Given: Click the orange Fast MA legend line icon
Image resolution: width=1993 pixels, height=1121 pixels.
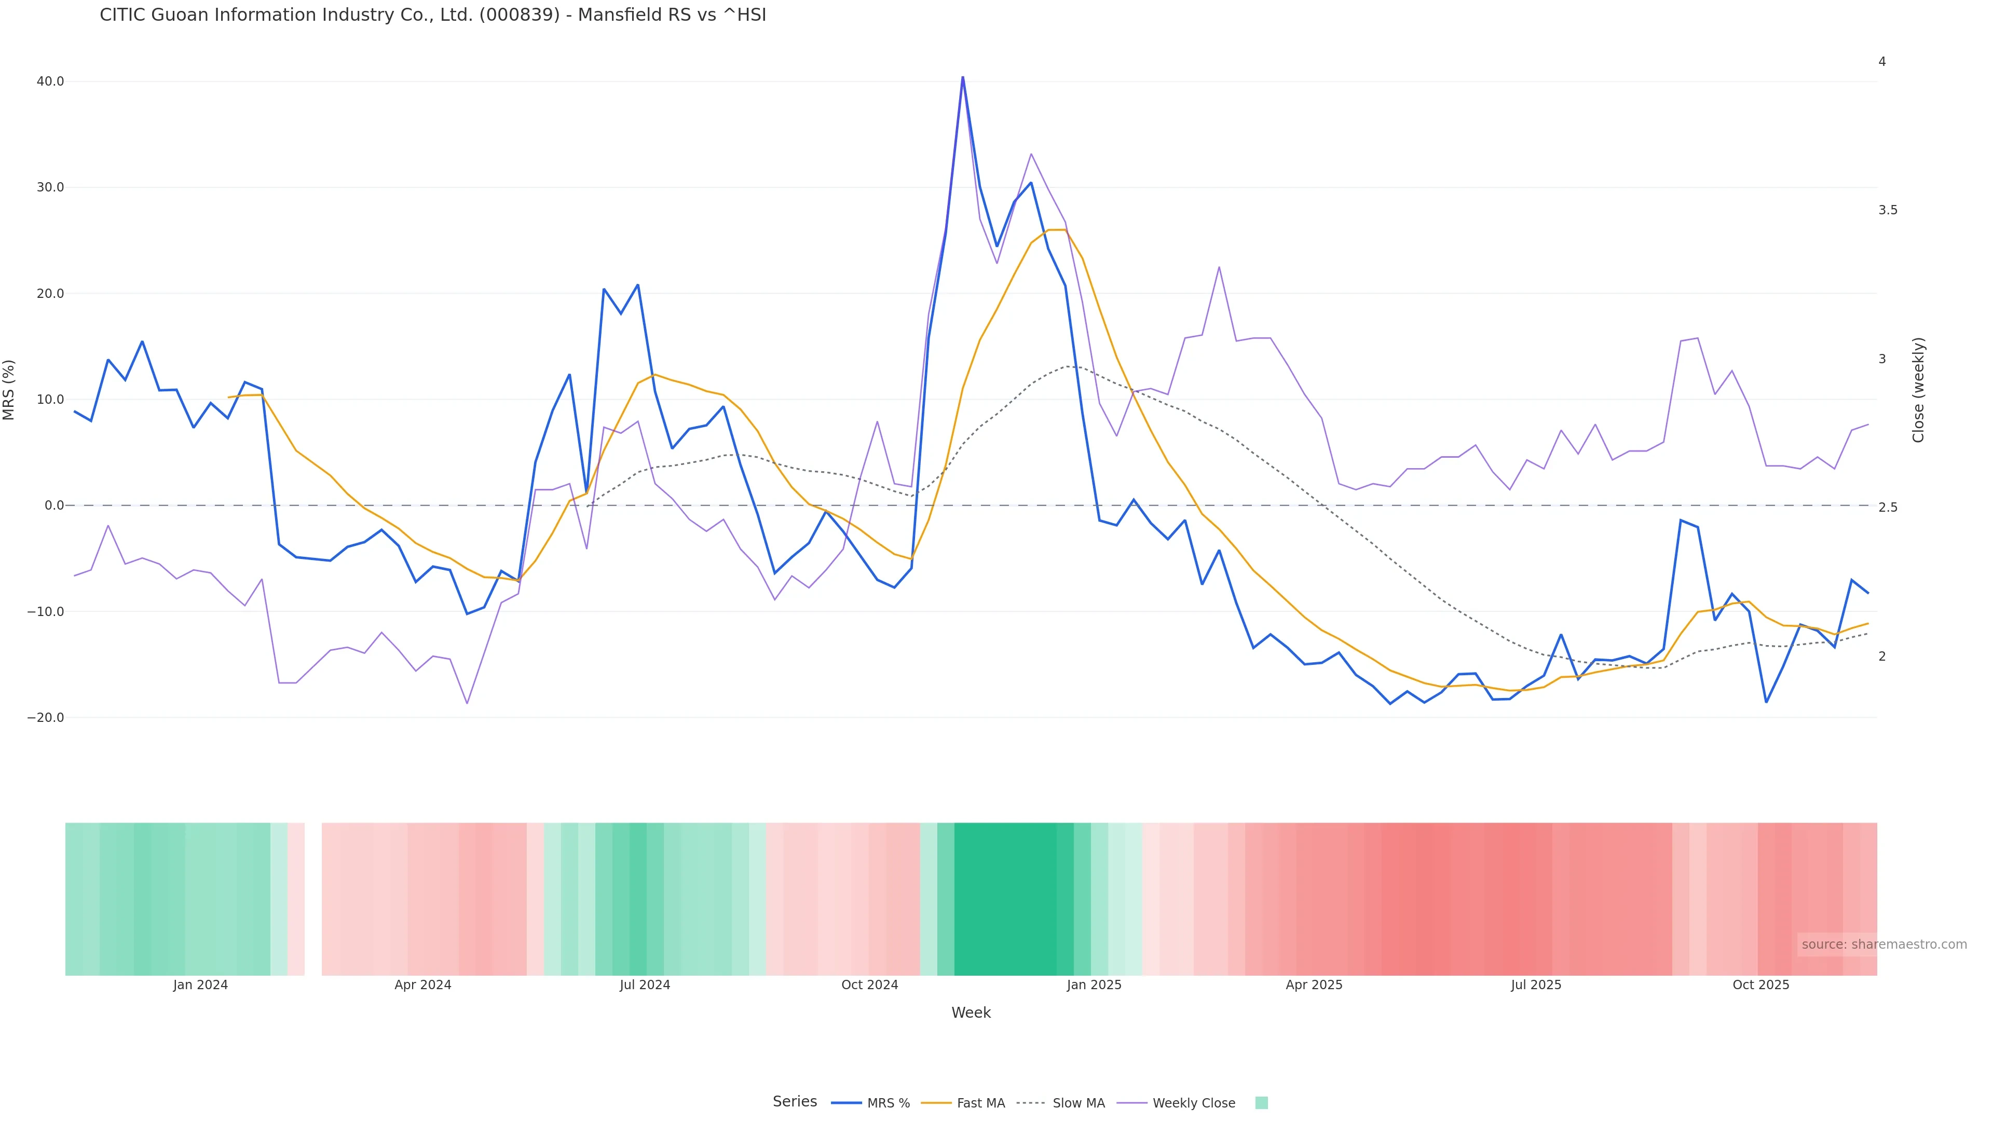Looking at the screenshot, I should coord(936,1103).
